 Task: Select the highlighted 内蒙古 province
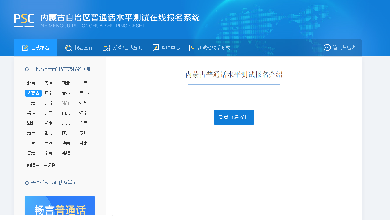pos(33,93)
